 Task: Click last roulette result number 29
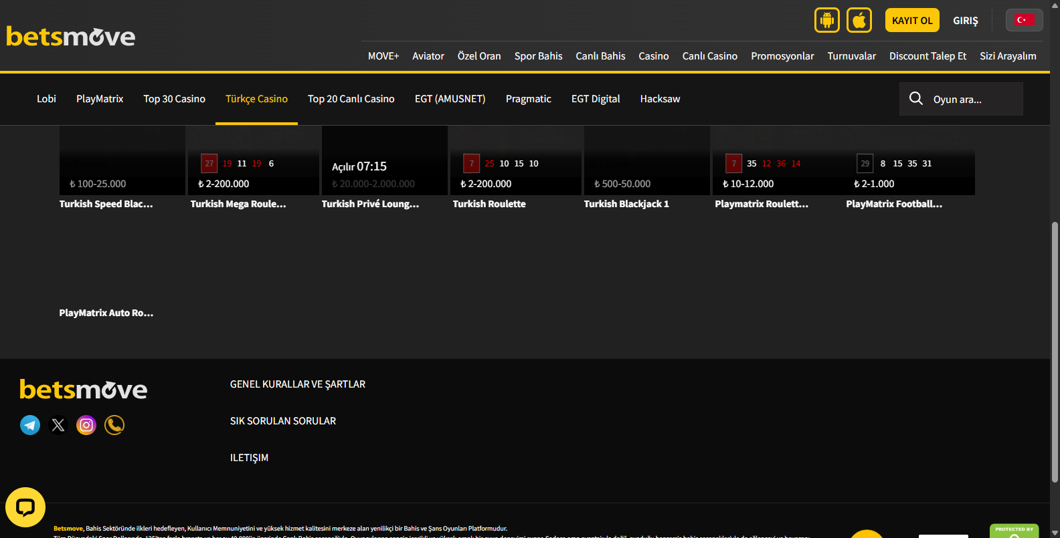pos(865,164)
